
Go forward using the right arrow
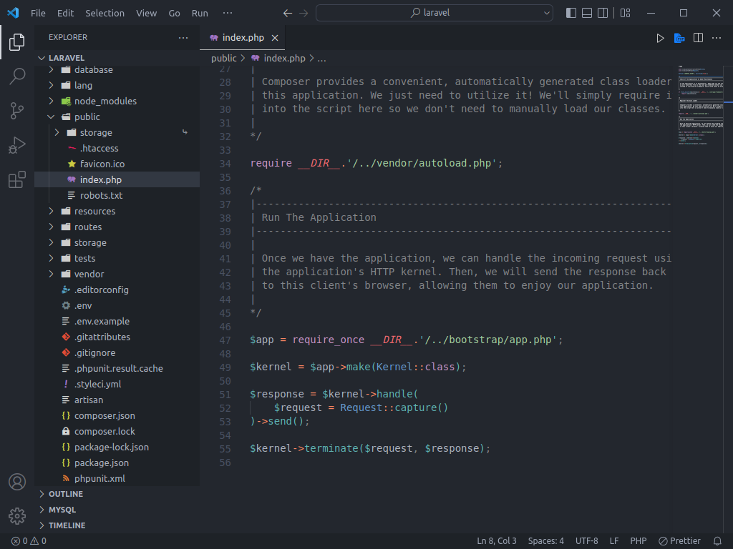pos(304,13)
